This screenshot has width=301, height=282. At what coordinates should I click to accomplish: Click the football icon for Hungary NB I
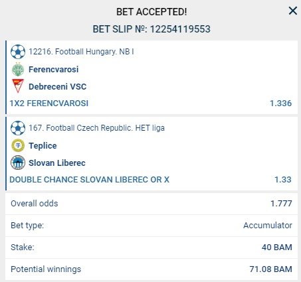click(18, 52)
